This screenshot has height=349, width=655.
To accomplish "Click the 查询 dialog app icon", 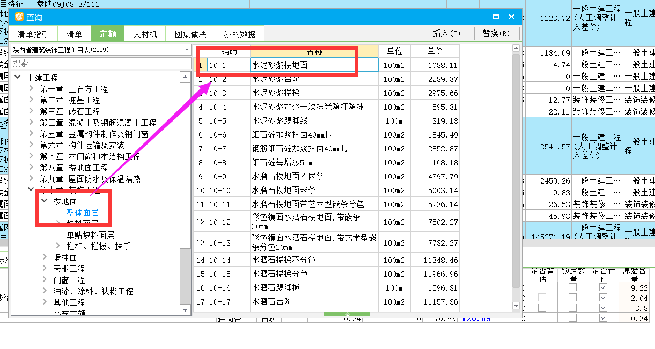I will click(19, 17).
